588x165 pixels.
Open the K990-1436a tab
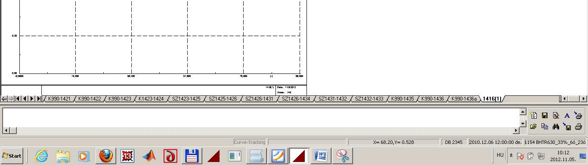pyautogui.click(x=464, y=99)
